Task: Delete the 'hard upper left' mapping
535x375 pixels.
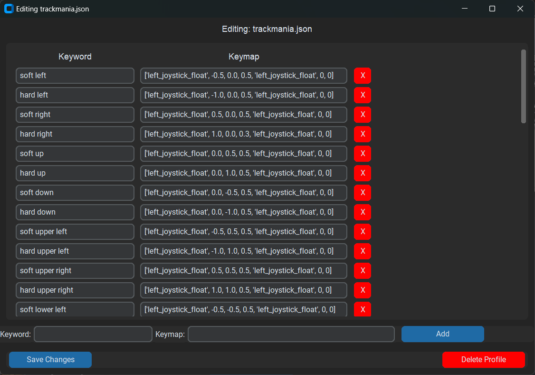Action: pyautogui.click(x=363, y=251)
